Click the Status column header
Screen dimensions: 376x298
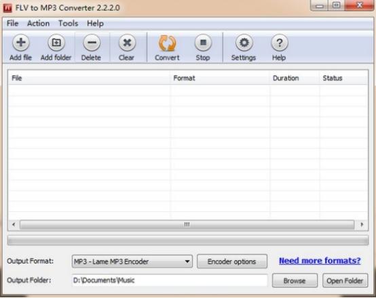pos(343,78)
